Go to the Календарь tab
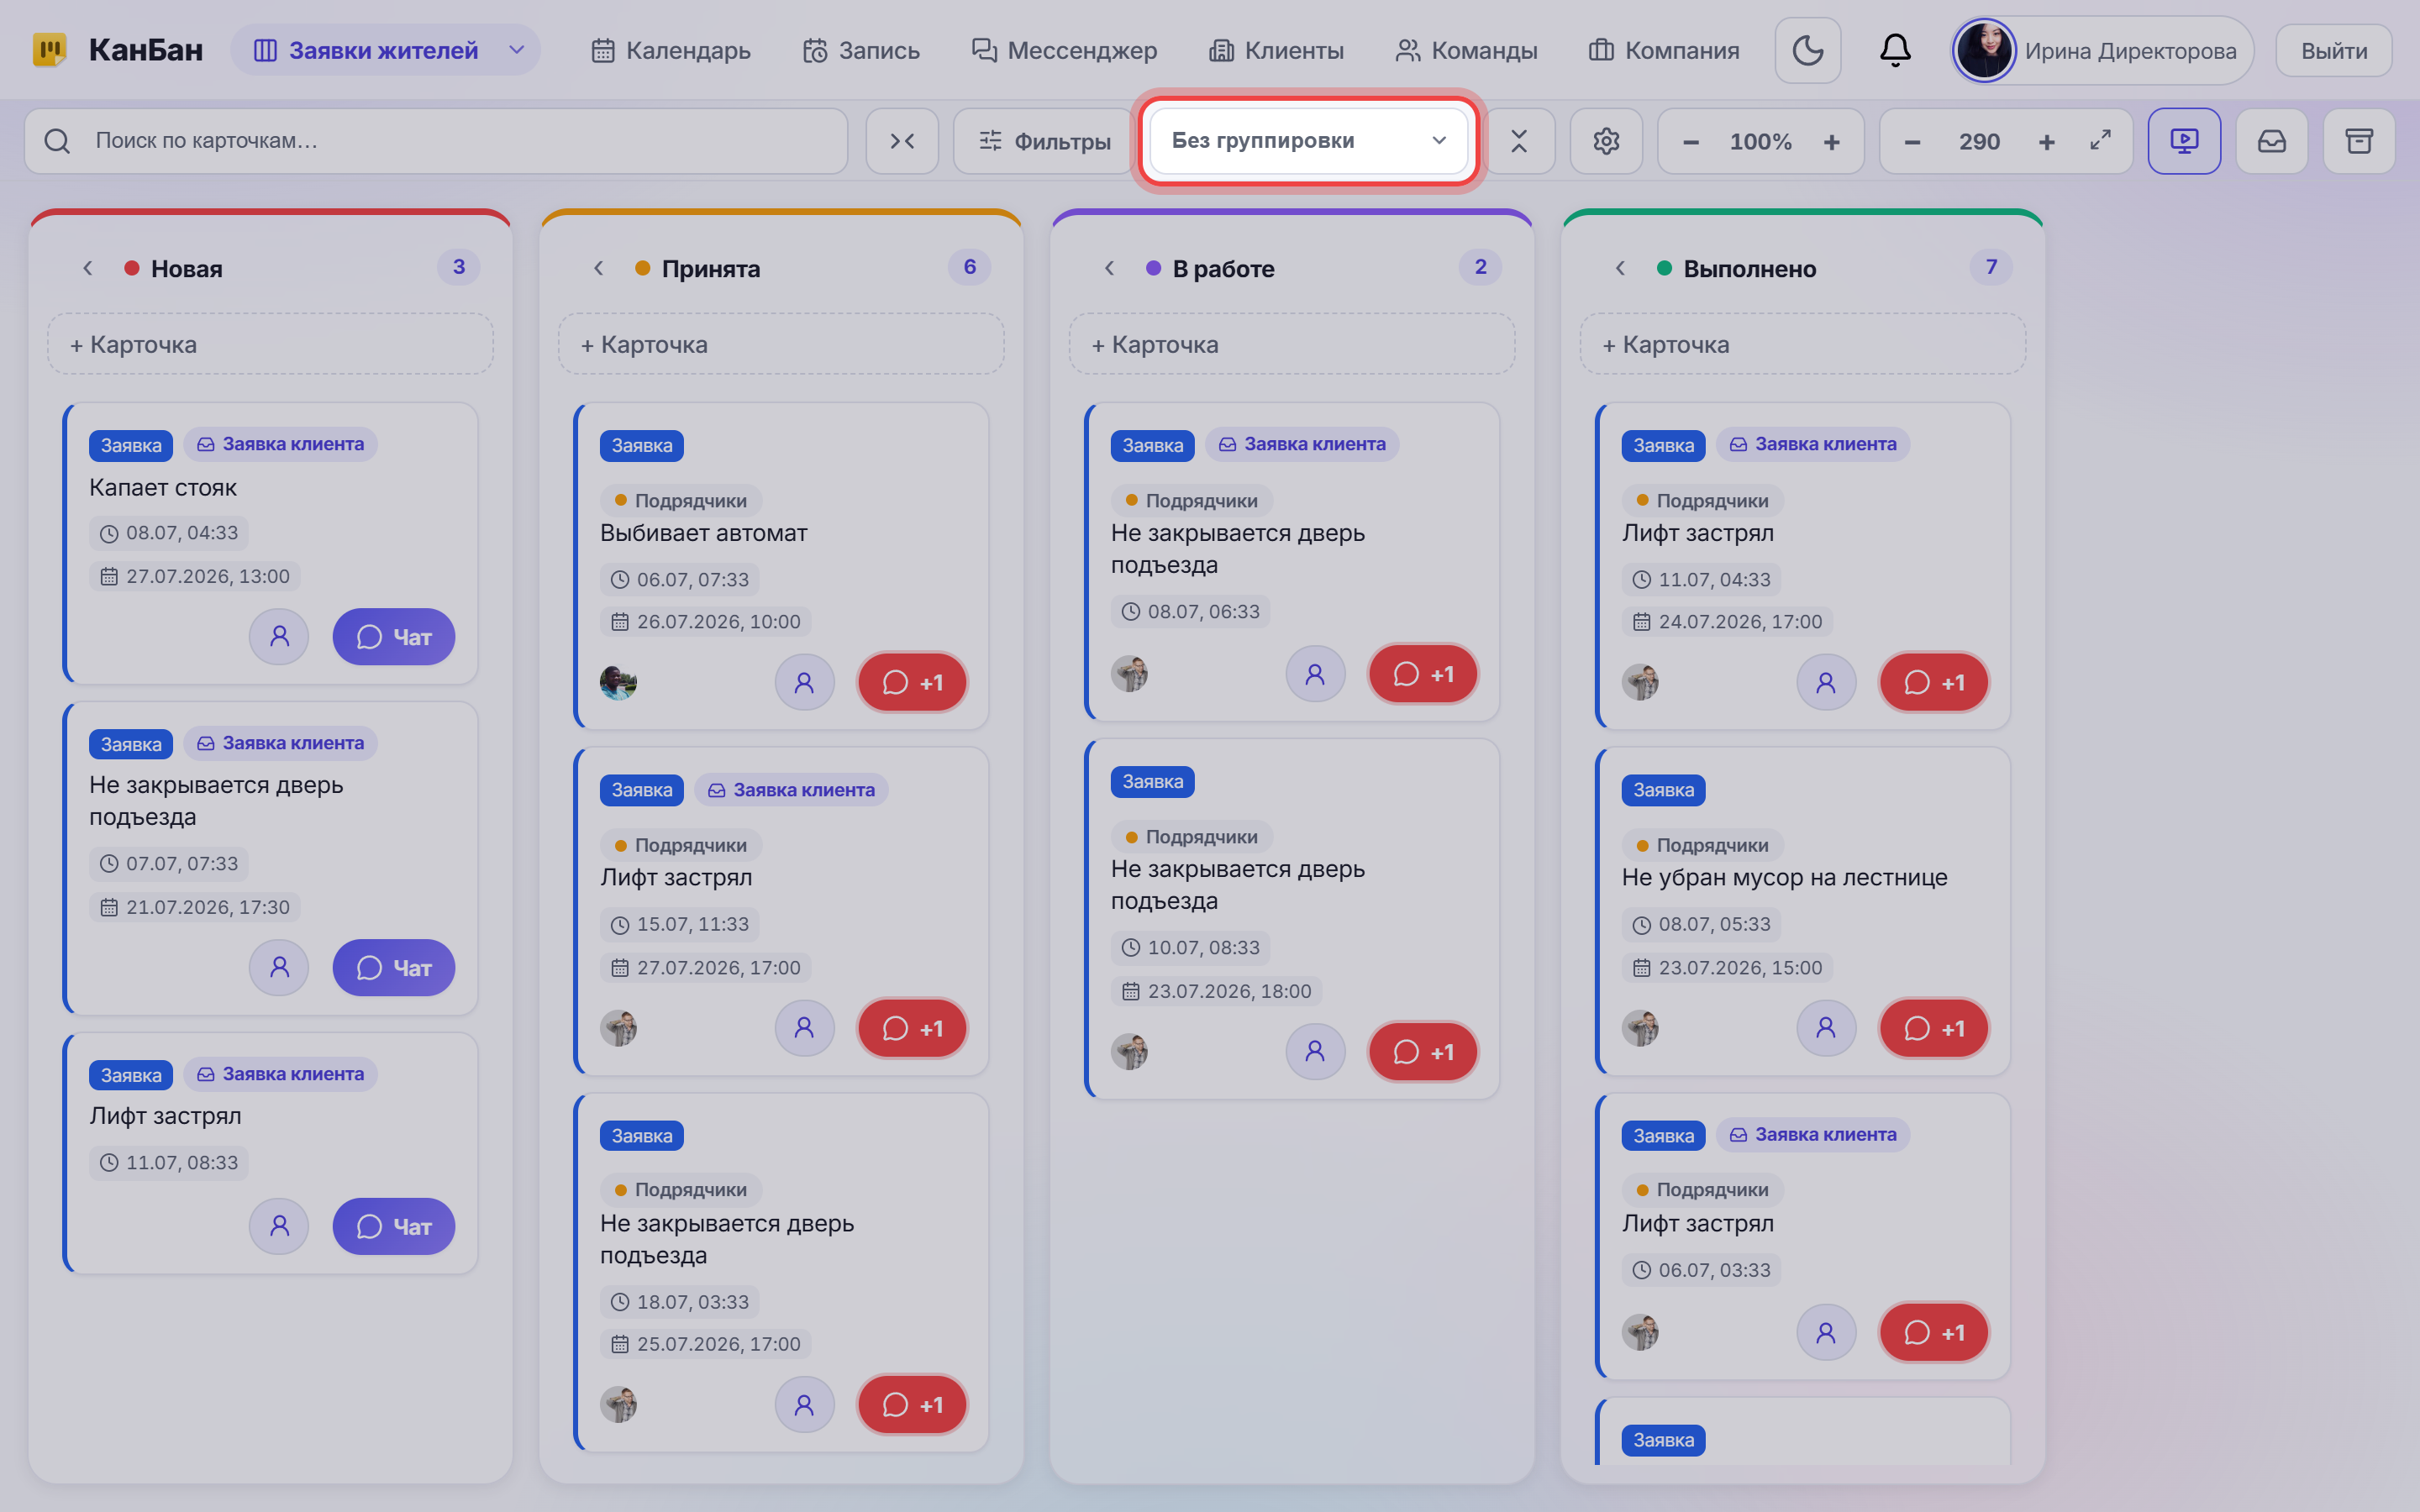This screenshot has width=2420, height=1512. [x=670, y=50]
